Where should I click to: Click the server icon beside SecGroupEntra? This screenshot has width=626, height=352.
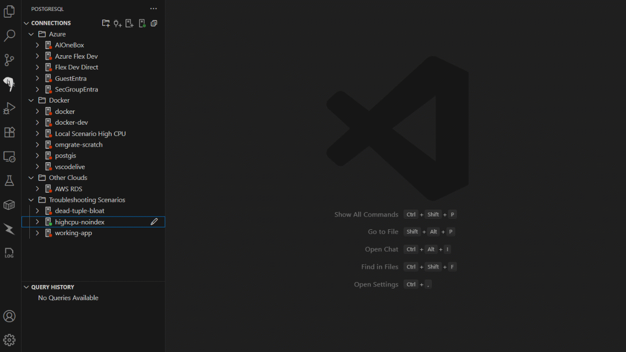[x=48, y=89]
